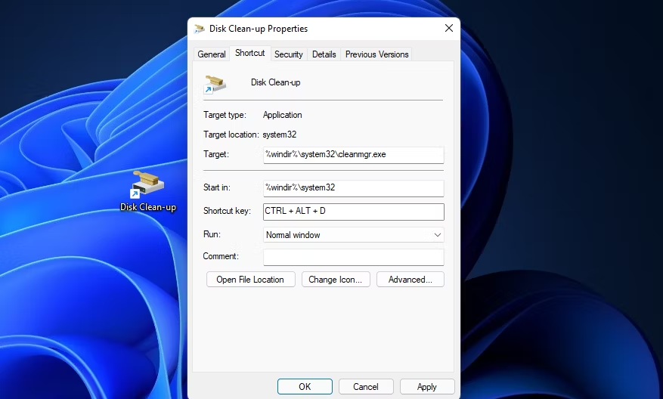Open the Security tab
This screenshot has width=663, height=399.
click(x=288, y=54)
